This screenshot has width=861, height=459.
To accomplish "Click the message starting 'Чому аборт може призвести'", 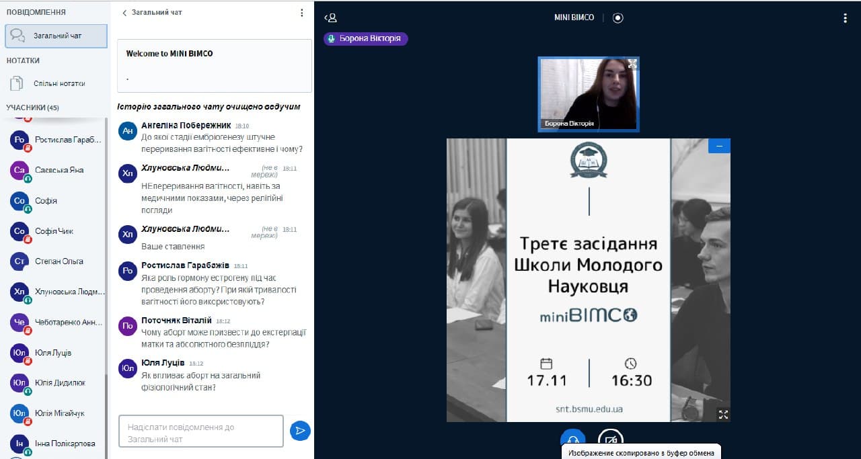I will 224,339.
